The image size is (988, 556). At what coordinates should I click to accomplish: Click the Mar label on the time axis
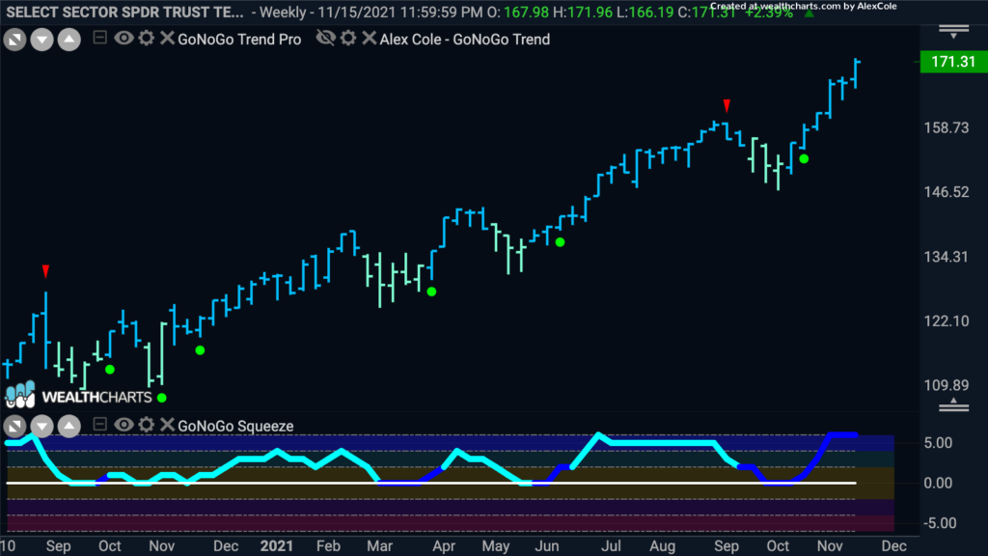point(380,546)
